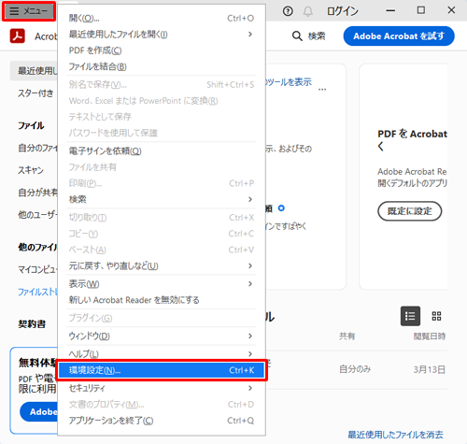This screenshot has width=467, height=444.
Task: Click the 閲覧日時 column header
Action: pos(430,336)
